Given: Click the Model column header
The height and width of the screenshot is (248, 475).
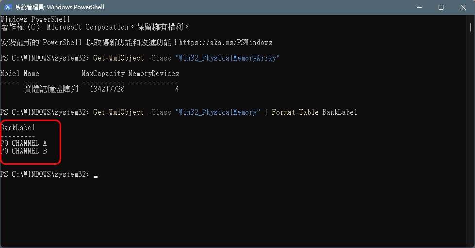Looking at the screenshot, I should pos(10,74).
